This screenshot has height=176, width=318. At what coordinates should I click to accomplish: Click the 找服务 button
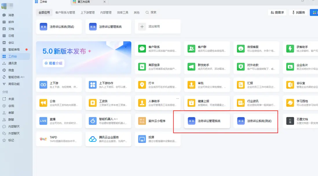(x=299, y=12)
